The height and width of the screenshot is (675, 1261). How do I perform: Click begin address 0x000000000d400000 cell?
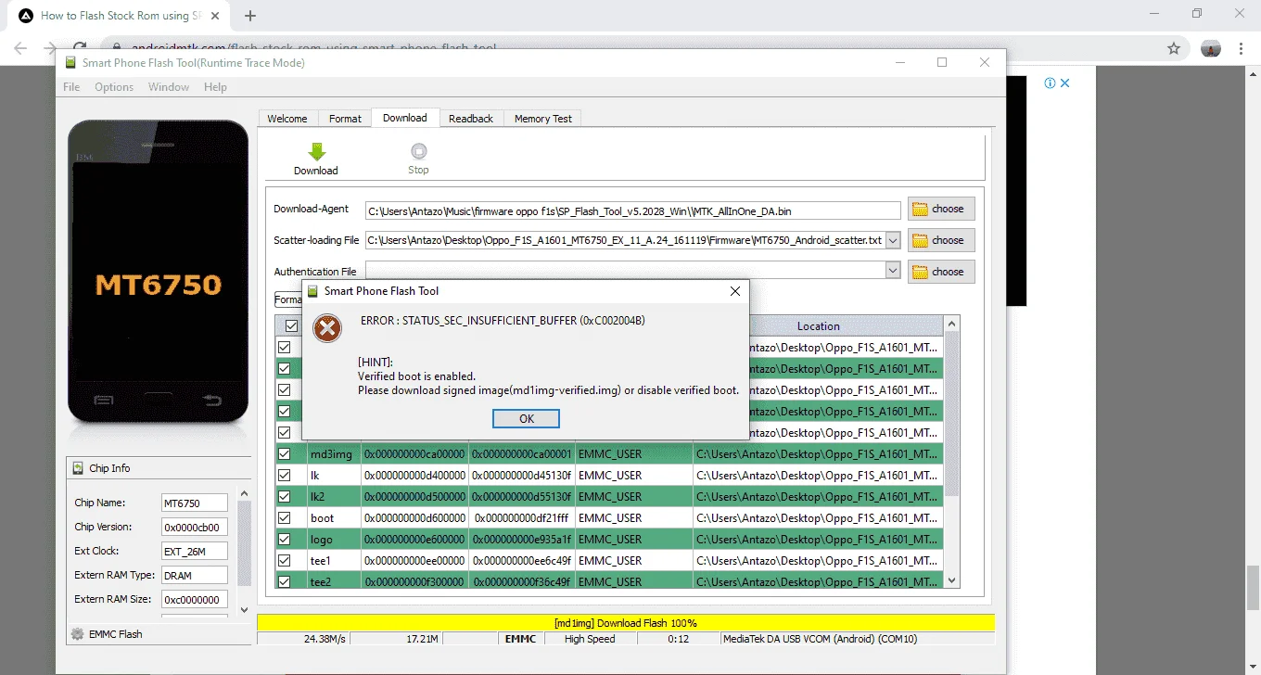414,476
